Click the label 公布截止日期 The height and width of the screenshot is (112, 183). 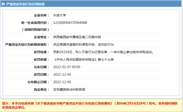point(38,82)
